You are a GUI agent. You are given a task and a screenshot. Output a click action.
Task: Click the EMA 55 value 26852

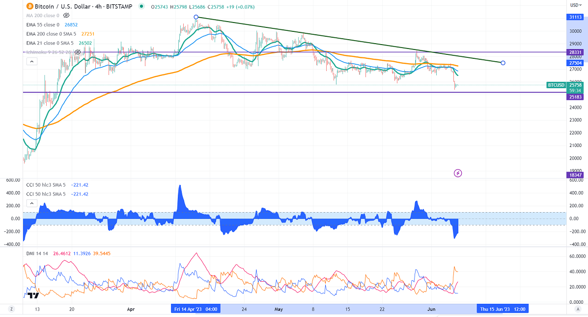click(71, 24)
